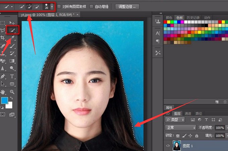Select the Pen tool
Screen dimensions: 228x151
click(x=3, y=76)
